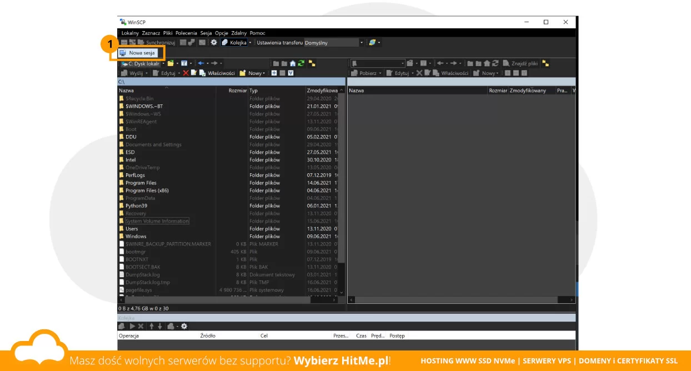Click local unselect files minus icon
Viewport: 691px width, 371px height.
pos(282,73)
